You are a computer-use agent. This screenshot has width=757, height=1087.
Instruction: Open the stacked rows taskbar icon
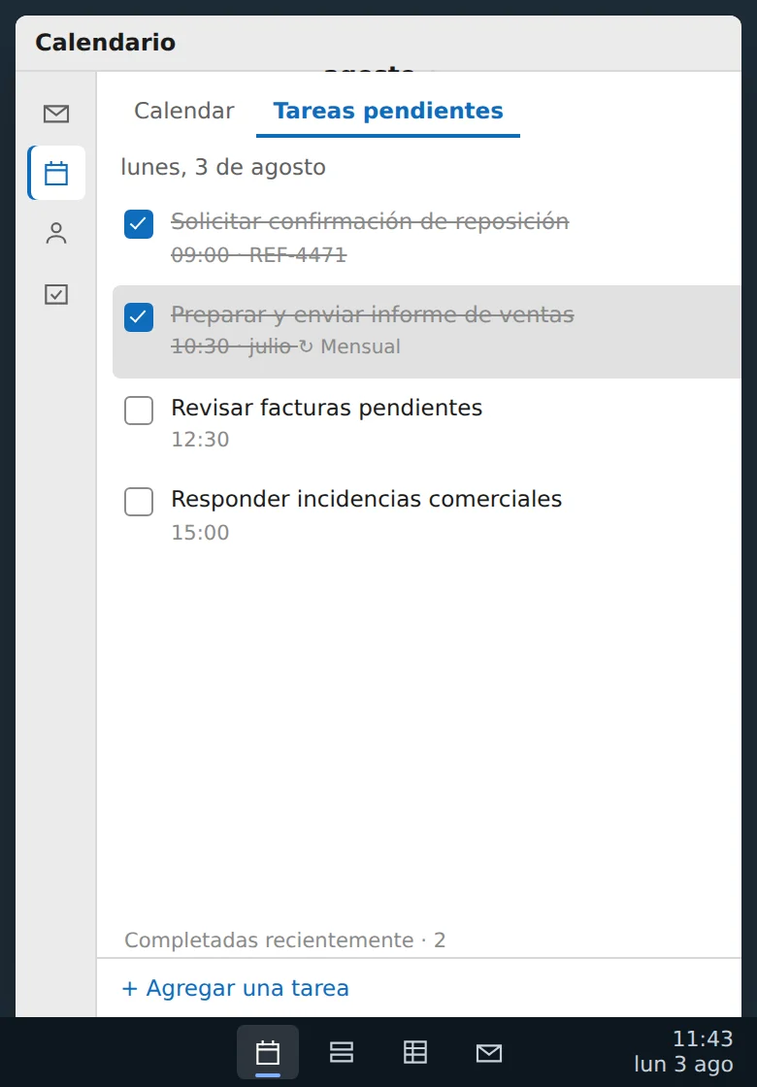click(x=342, y=1052)
